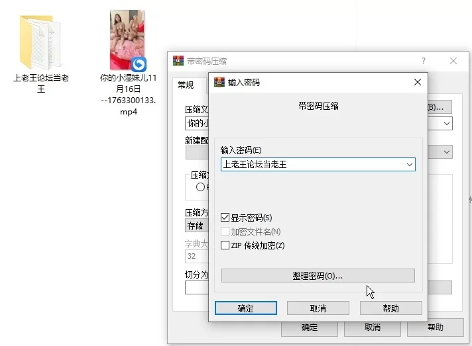Close the 带密码压缩 background window
Viewport: 472px width, 346px height.
[453, 61]
